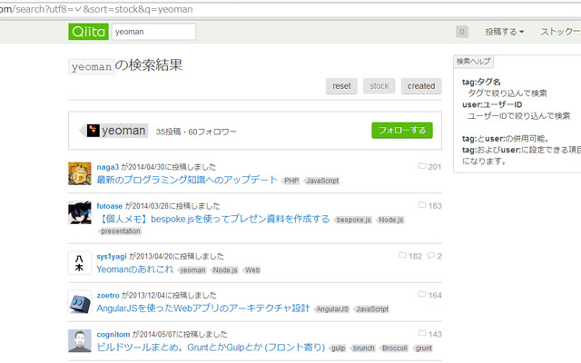Select the gulp tag
The height and width of the screenshot is (363, 581).
(x=338, y=348)
